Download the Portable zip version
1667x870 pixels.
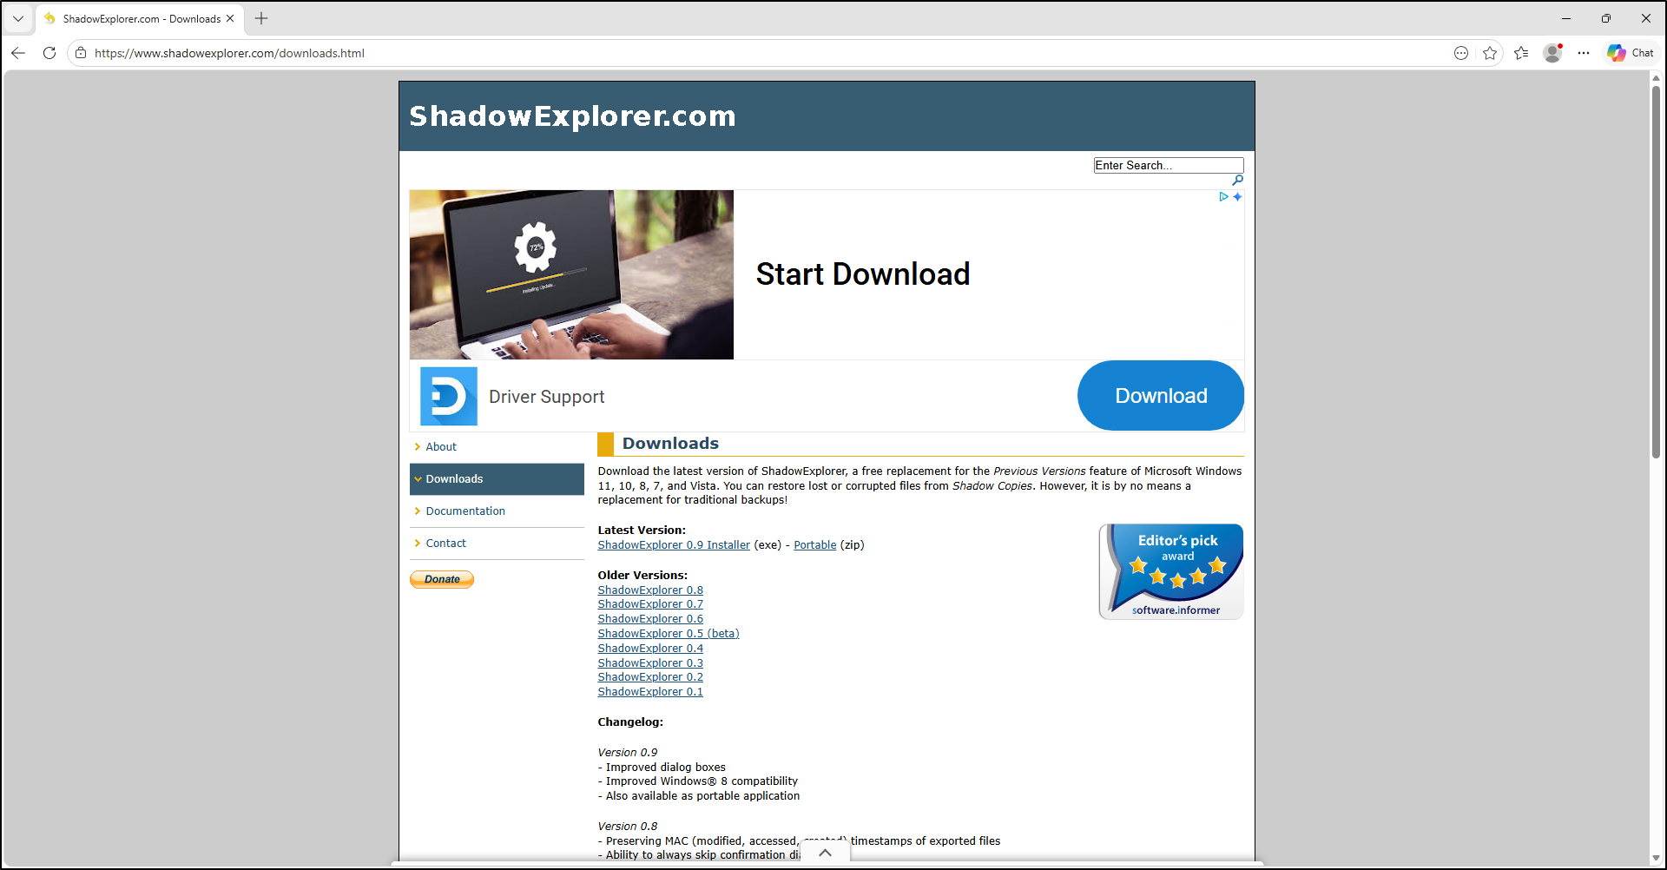pos(815,545)
